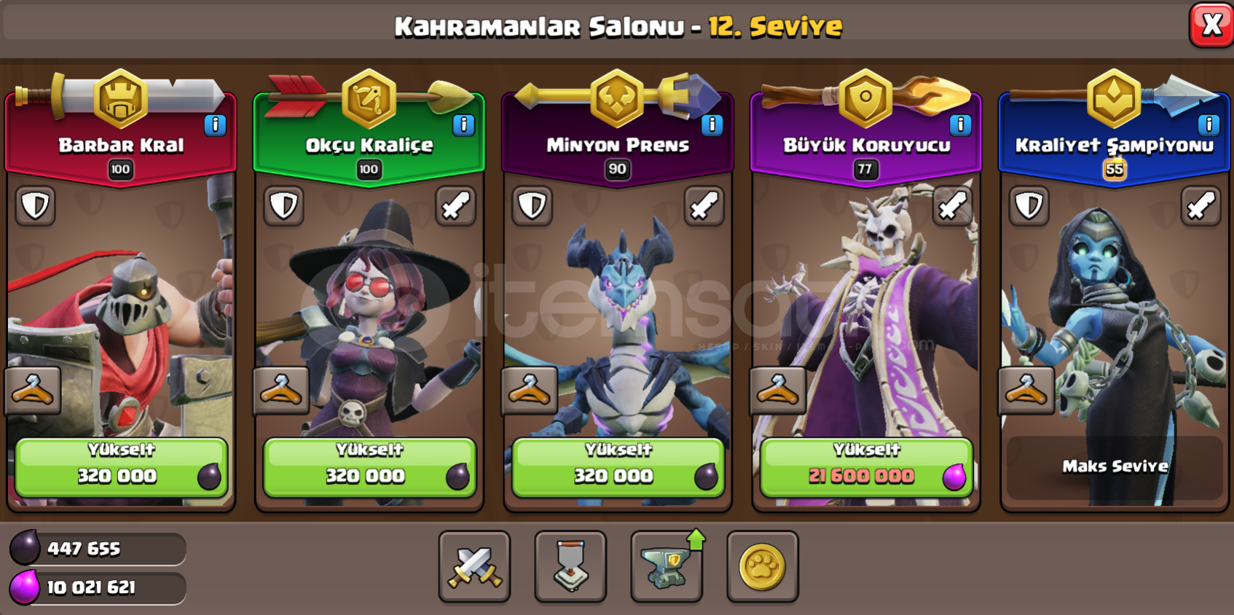This screenshot has height=615, width=1234.
Task: Toggle Minyon Prens shield guard mode
Action: (x=532, y=206)
